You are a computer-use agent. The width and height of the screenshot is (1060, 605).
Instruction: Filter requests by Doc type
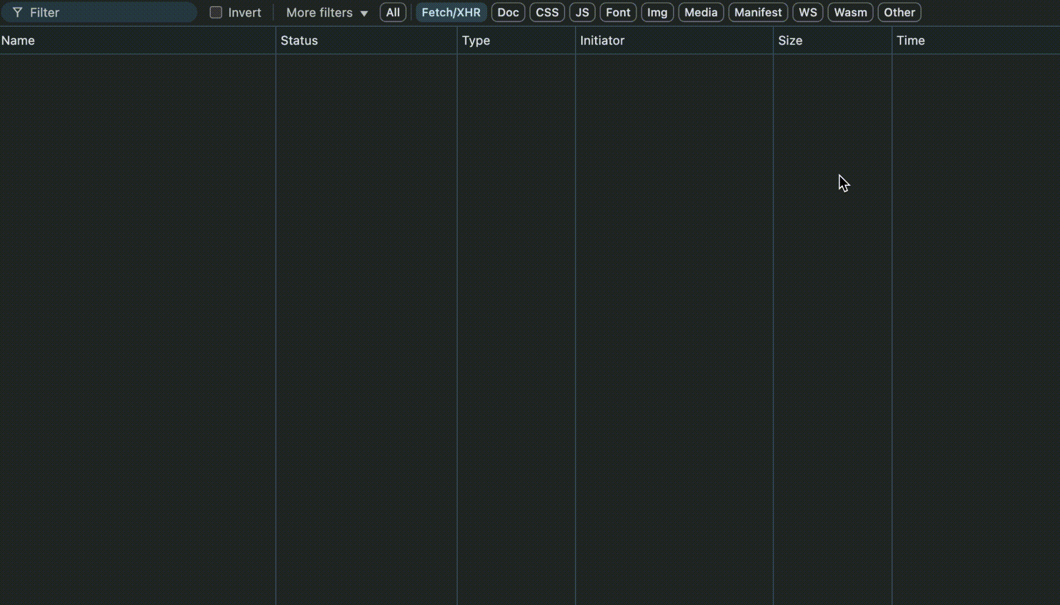pos(508,12)
